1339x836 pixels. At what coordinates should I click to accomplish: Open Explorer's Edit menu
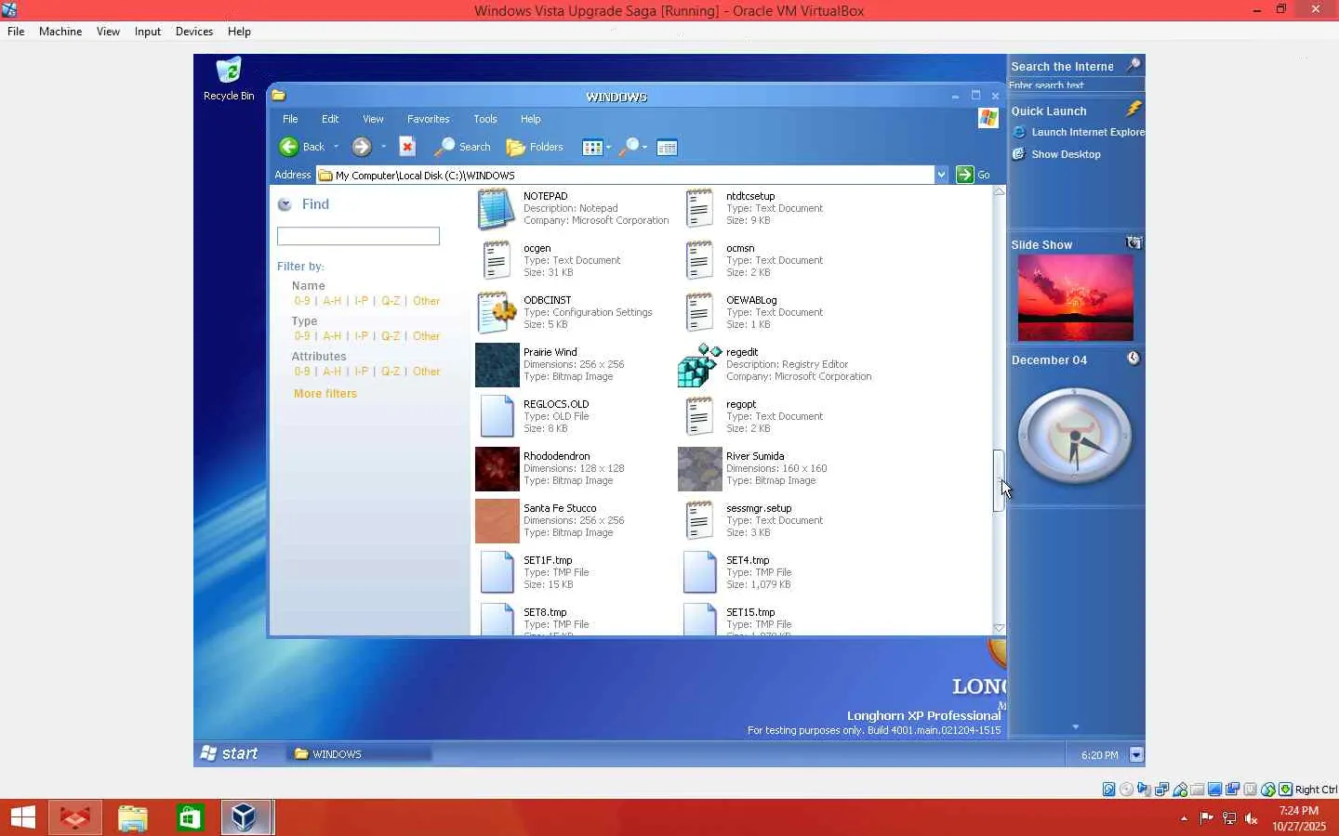pos(330,119)
